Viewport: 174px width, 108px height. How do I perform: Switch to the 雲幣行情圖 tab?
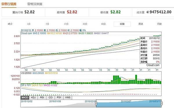tap(9, 4)
